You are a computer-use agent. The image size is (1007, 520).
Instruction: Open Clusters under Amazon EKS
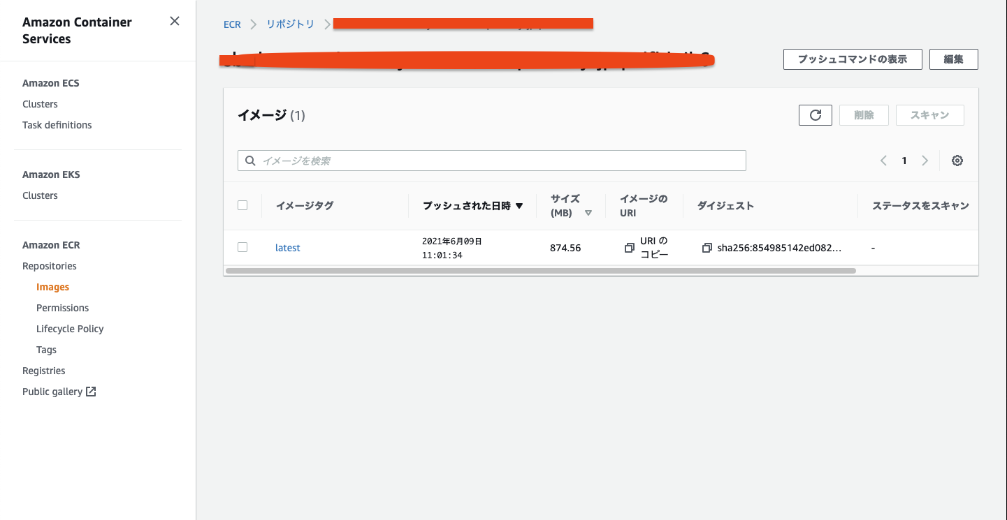coord(40,195)
